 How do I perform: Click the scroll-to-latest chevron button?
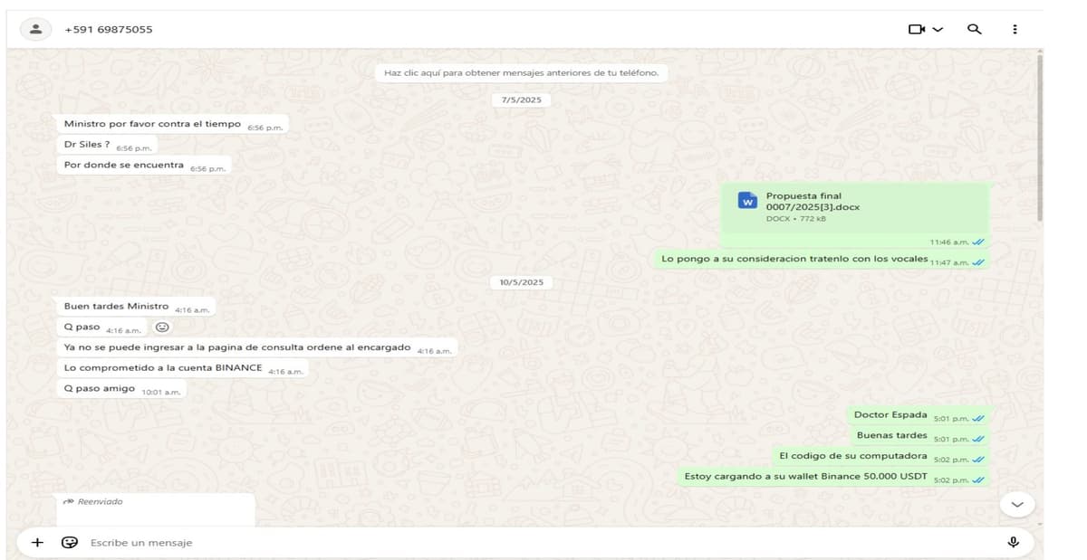[1017, 503]
